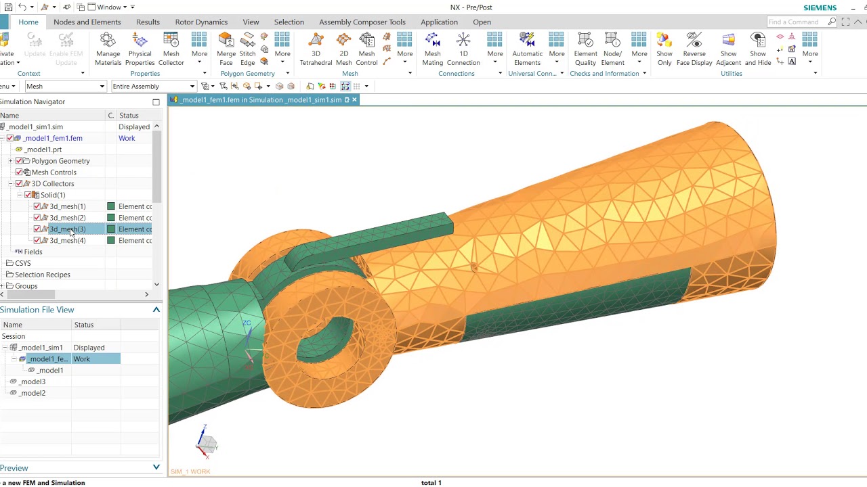Toggle Reverse Face Display
This screenshot has width=867, height=487.
tap(694, 49)
